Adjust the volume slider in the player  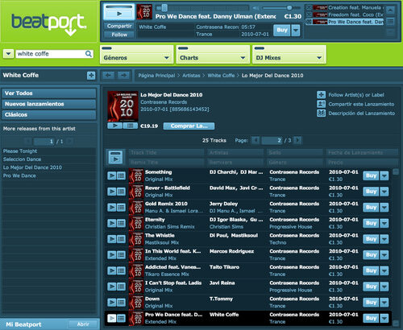coord(281,8)
